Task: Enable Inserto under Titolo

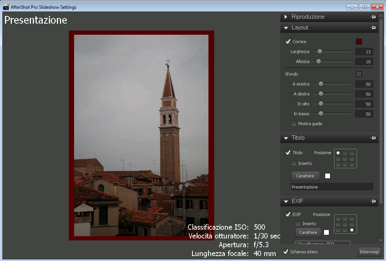Action: (294, 163)
